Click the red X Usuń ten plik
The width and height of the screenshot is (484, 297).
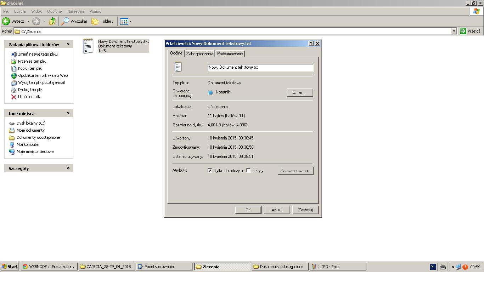coord(14,97)
